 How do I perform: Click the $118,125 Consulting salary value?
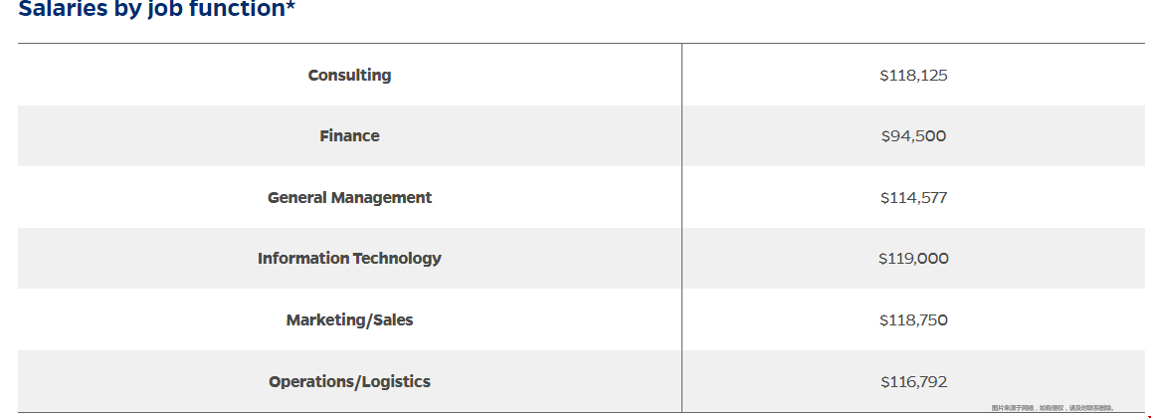coord(913,75)
